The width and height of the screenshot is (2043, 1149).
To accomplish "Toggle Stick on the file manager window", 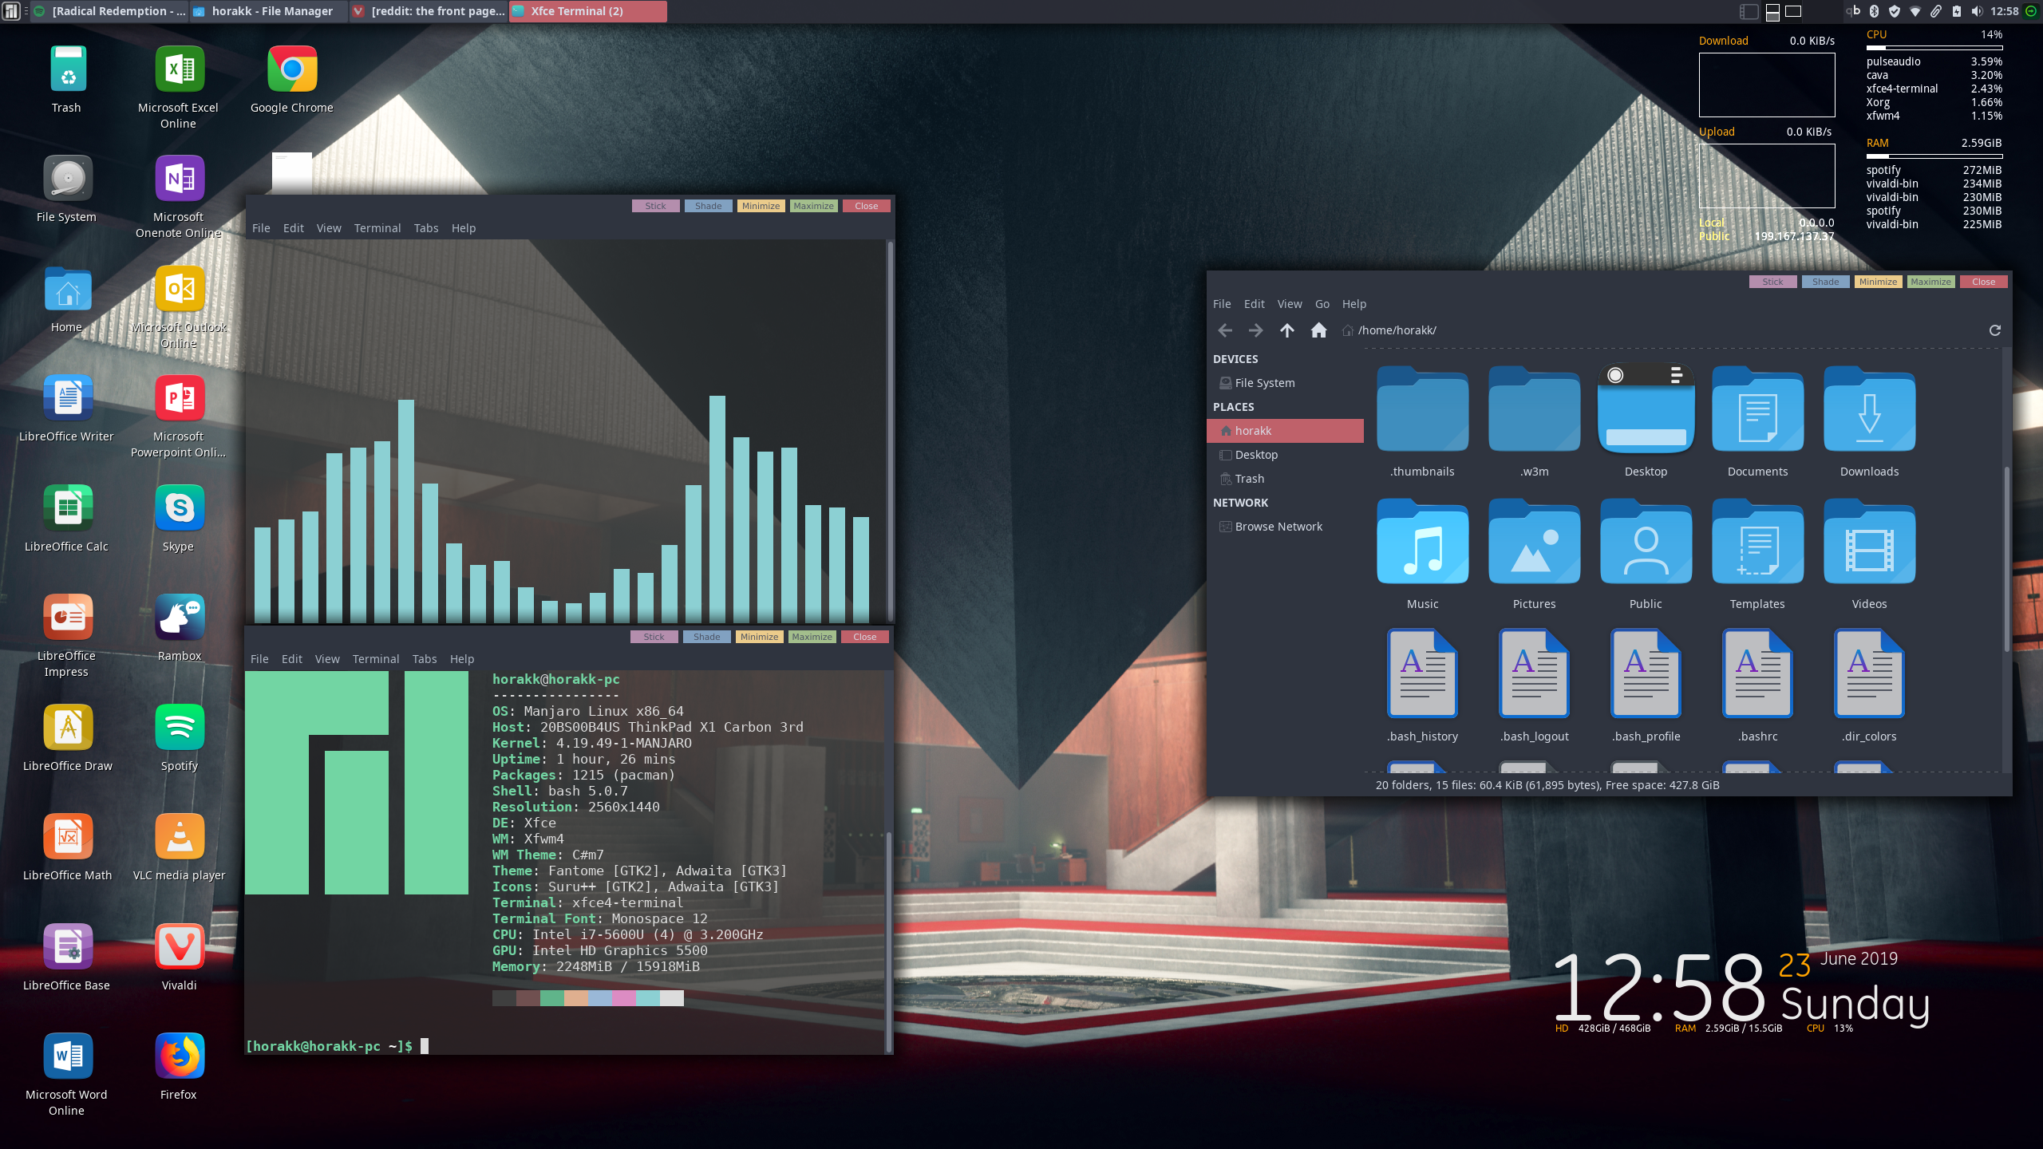I will (x=1772, y=282).
